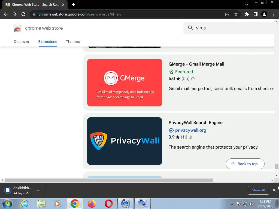
Task: Click the 5.0 rating for GMerge
Action: click(174, 79)
